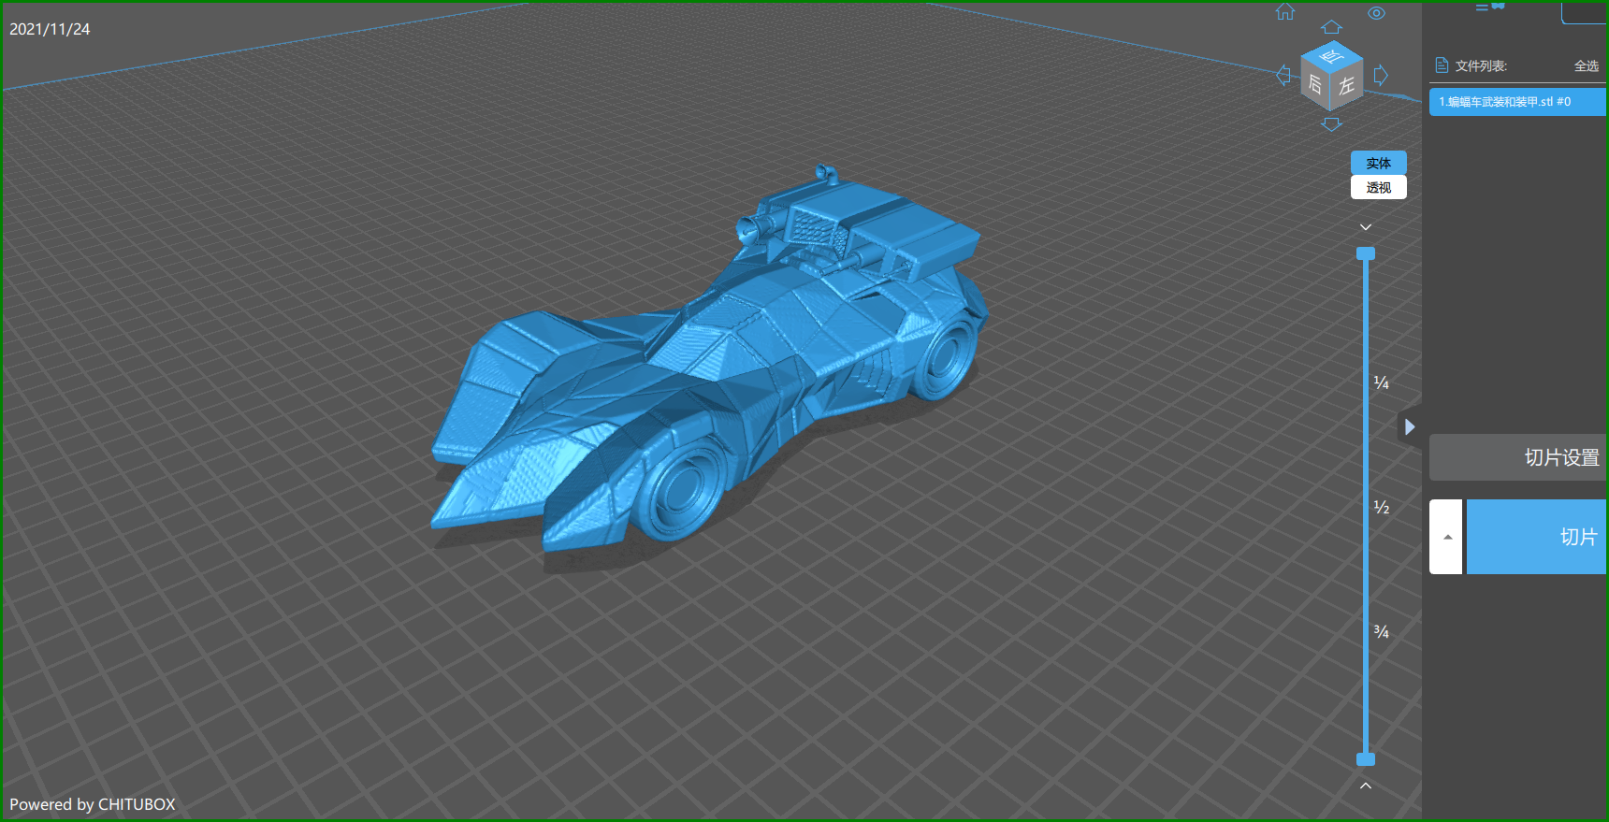This screenshot has width=1609, height=822.
Task: Select the left face (左) of view cube
Action: point(1347,87)
